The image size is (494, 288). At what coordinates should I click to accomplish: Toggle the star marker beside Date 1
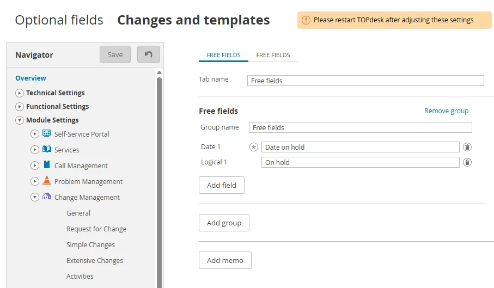253,147
